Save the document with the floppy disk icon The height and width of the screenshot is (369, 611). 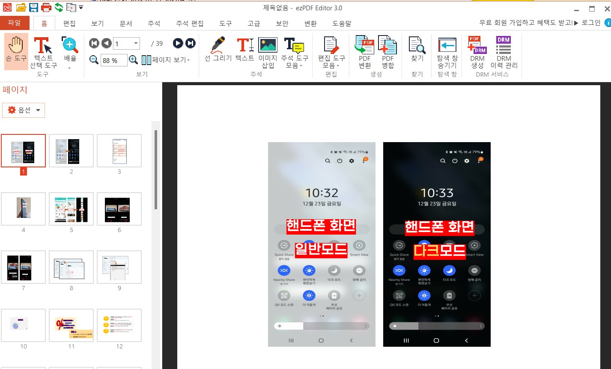click(x=33, y=8)
